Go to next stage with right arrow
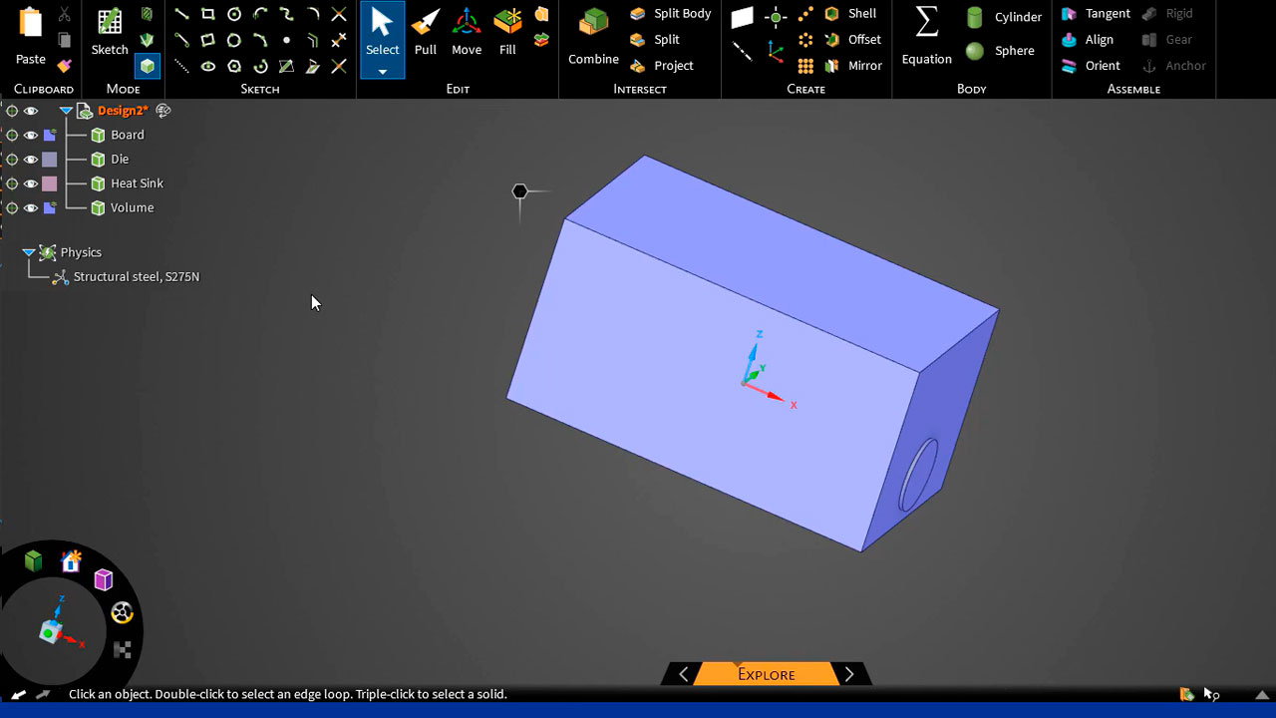The height and width of the screenshot is (718, 1276). [x=849, y=674]
